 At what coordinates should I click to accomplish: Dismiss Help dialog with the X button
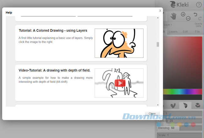pos(160,11)
